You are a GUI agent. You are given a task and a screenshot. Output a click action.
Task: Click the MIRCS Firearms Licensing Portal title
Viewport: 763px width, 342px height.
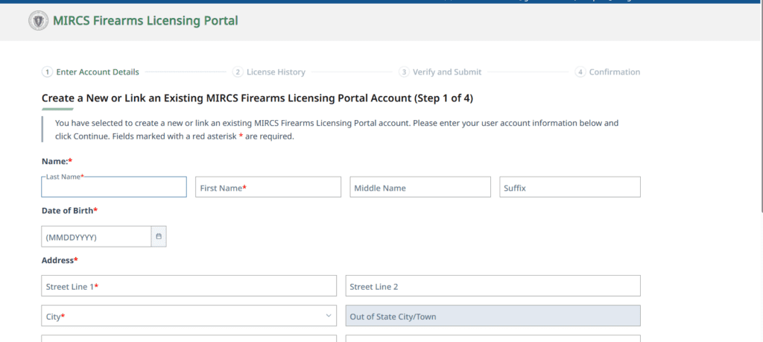coord(145,21)
